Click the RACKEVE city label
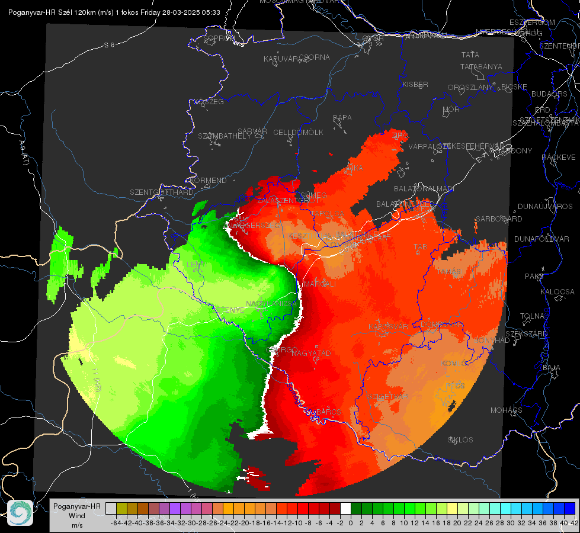The width and height of the screenshot is (580, 533). 559,158
